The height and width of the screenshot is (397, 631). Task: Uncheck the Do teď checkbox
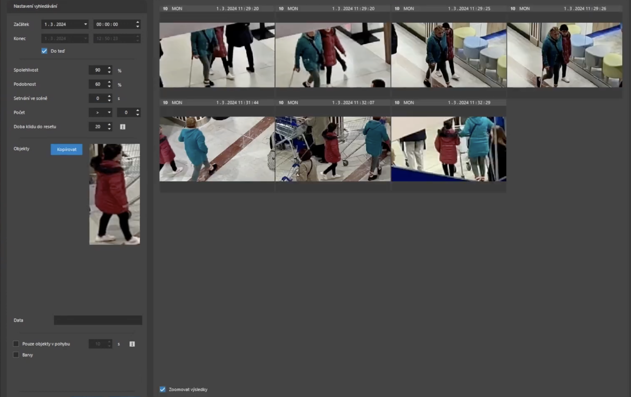pyautogui.click(x=44, y=51)
